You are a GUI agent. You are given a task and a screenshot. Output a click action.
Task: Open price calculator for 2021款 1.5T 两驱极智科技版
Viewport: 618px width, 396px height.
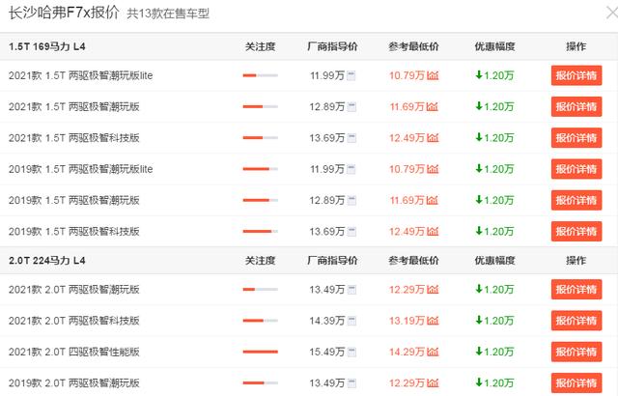coord(351,138)
